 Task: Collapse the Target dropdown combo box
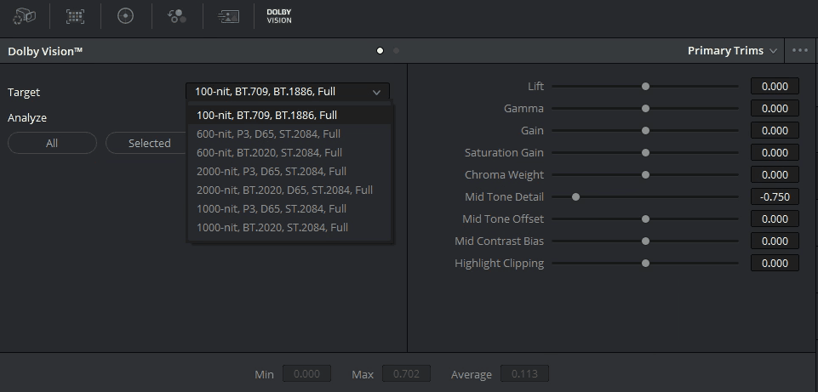(x=288, y=92)
